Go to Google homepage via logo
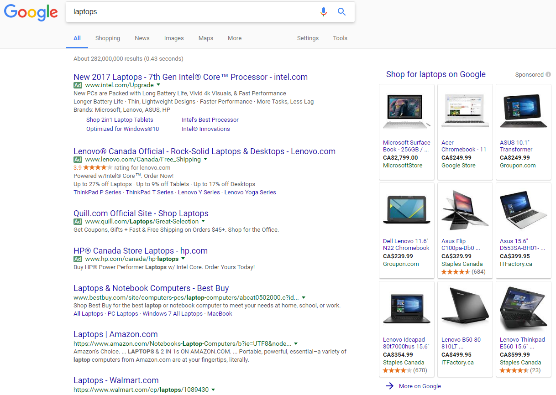 (31, 13)
